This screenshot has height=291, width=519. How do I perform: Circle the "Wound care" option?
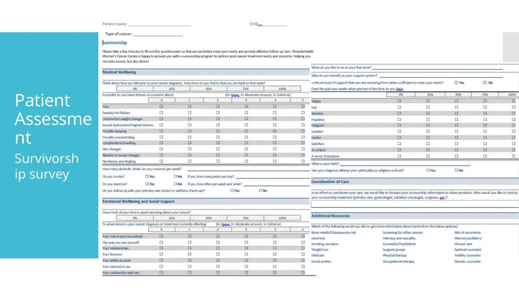(x=463, y=244)
